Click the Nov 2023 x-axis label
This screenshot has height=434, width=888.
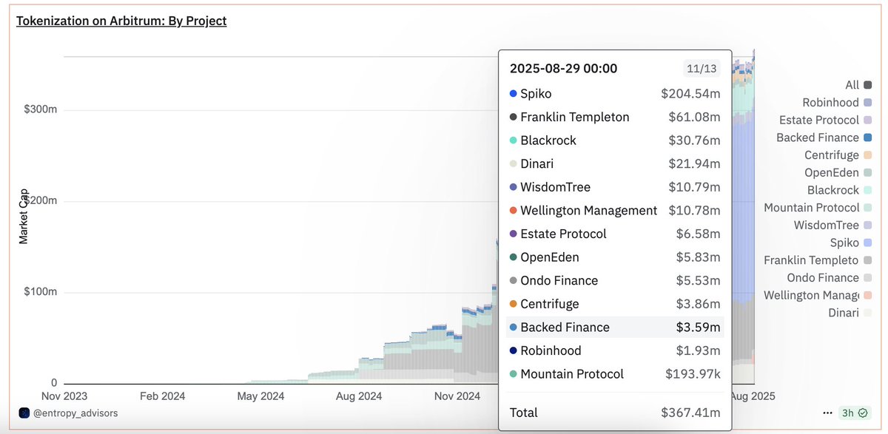click(x=64, y=396)
